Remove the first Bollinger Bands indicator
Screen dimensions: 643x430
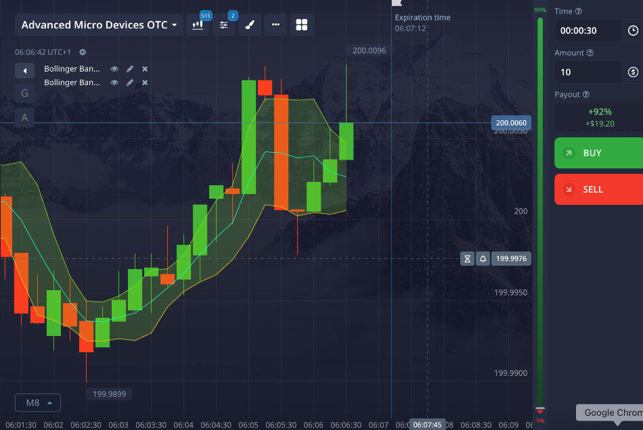pos(145,69)
